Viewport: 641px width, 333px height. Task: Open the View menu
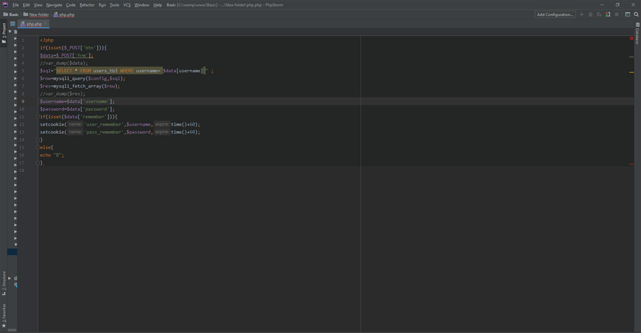tap(38, 5)
